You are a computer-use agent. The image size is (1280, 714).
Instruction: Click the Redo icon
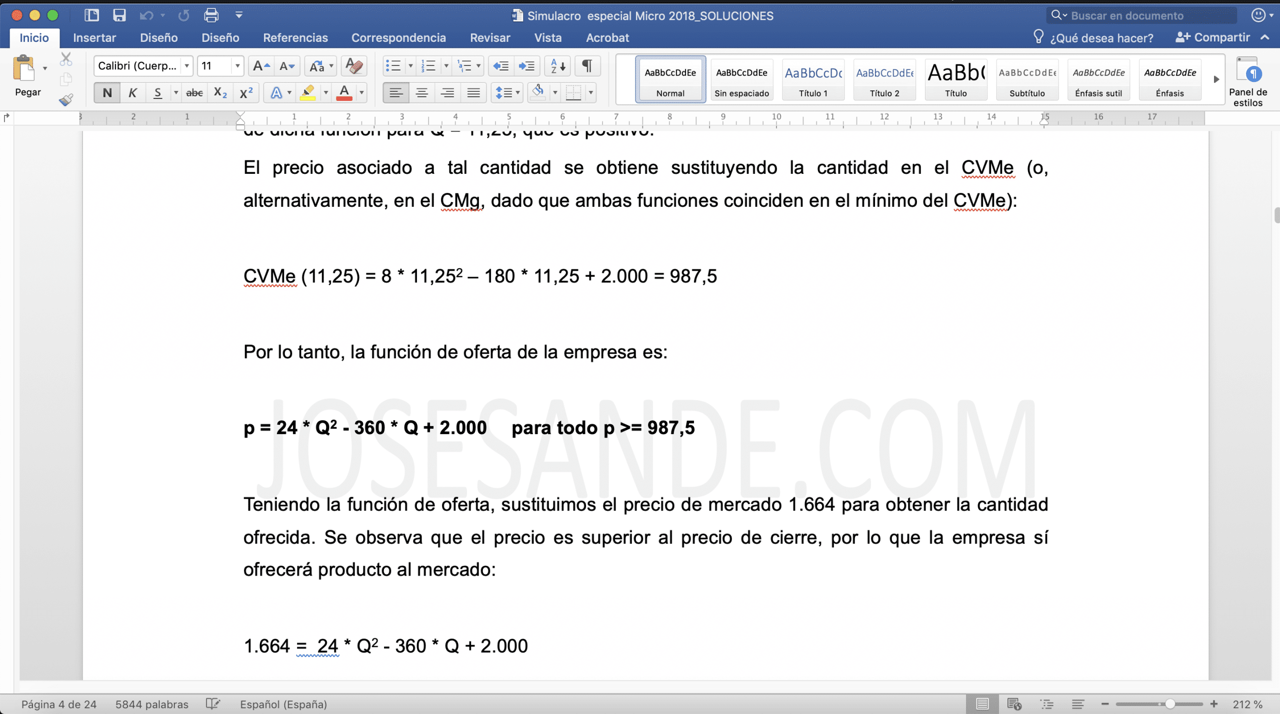183,15
